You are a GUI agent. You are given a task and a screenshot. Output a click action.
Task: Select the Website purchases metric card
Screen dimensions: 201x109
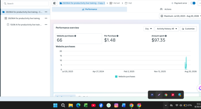79,39
